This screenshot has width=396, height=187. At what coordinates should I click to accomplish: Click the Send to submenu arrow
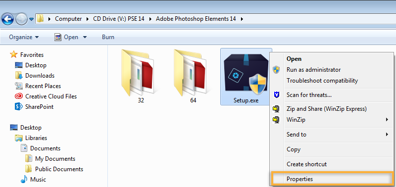click(x=387, y=135)
